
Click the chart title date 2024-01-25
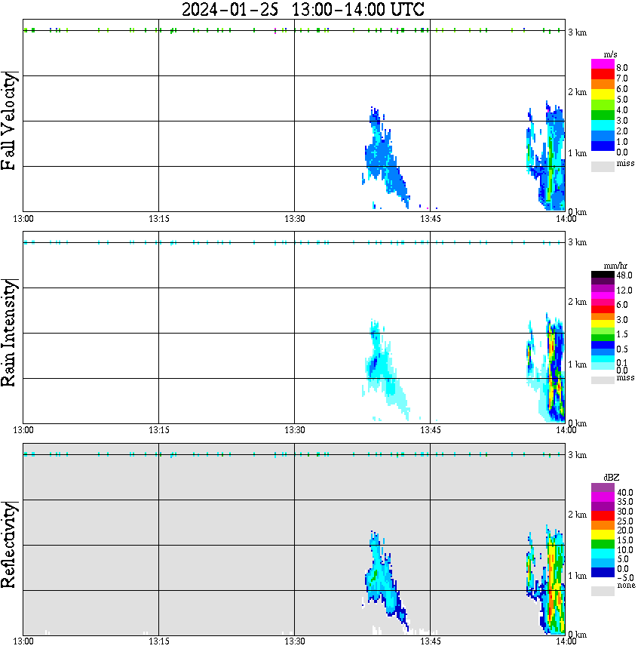(230, 9)
